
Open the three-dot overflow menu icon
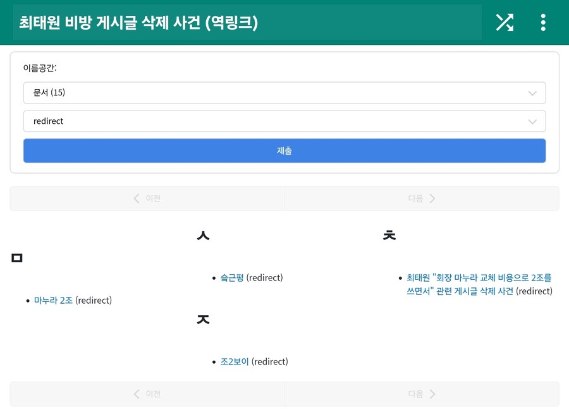[x=542, y=22]
